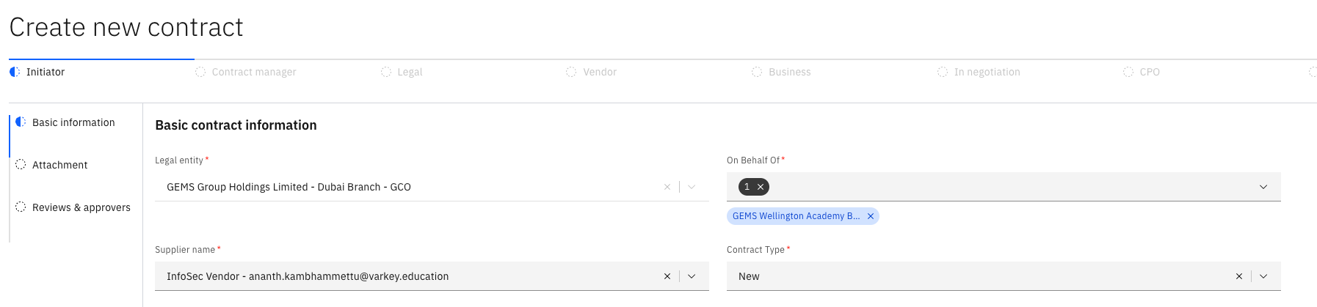Expand the Legal entity dropdown
The image size is (1317, 307).
692,187
